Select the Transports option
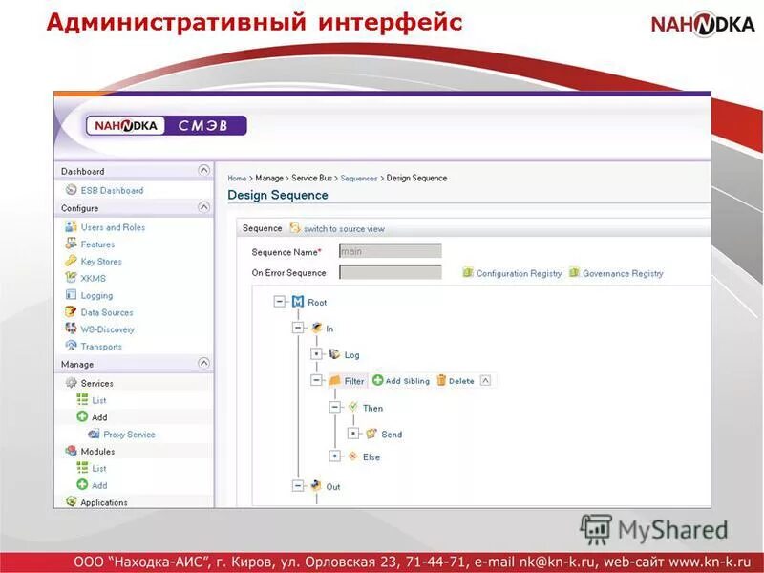 tap(102, 347)
